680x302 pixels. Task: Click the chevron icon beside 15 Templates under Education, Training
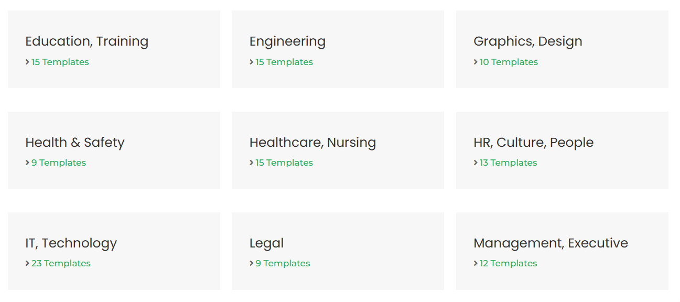(x=27, y=62)
